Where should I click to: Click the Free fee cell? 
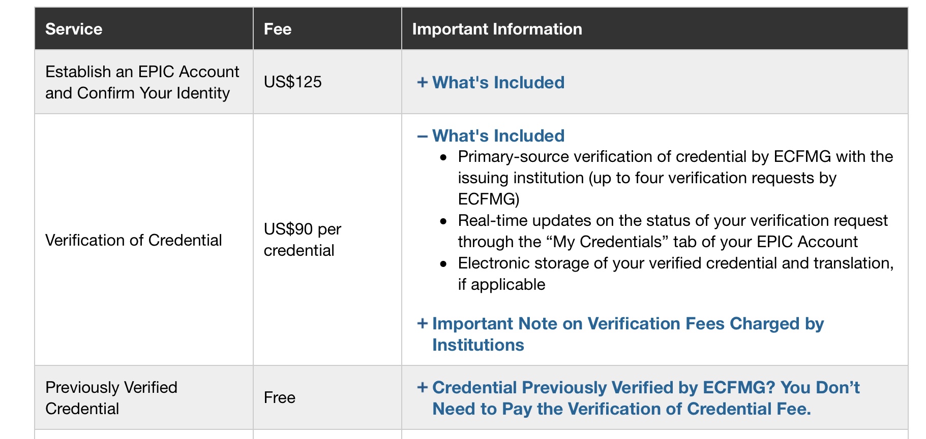[x=279, y=397]
